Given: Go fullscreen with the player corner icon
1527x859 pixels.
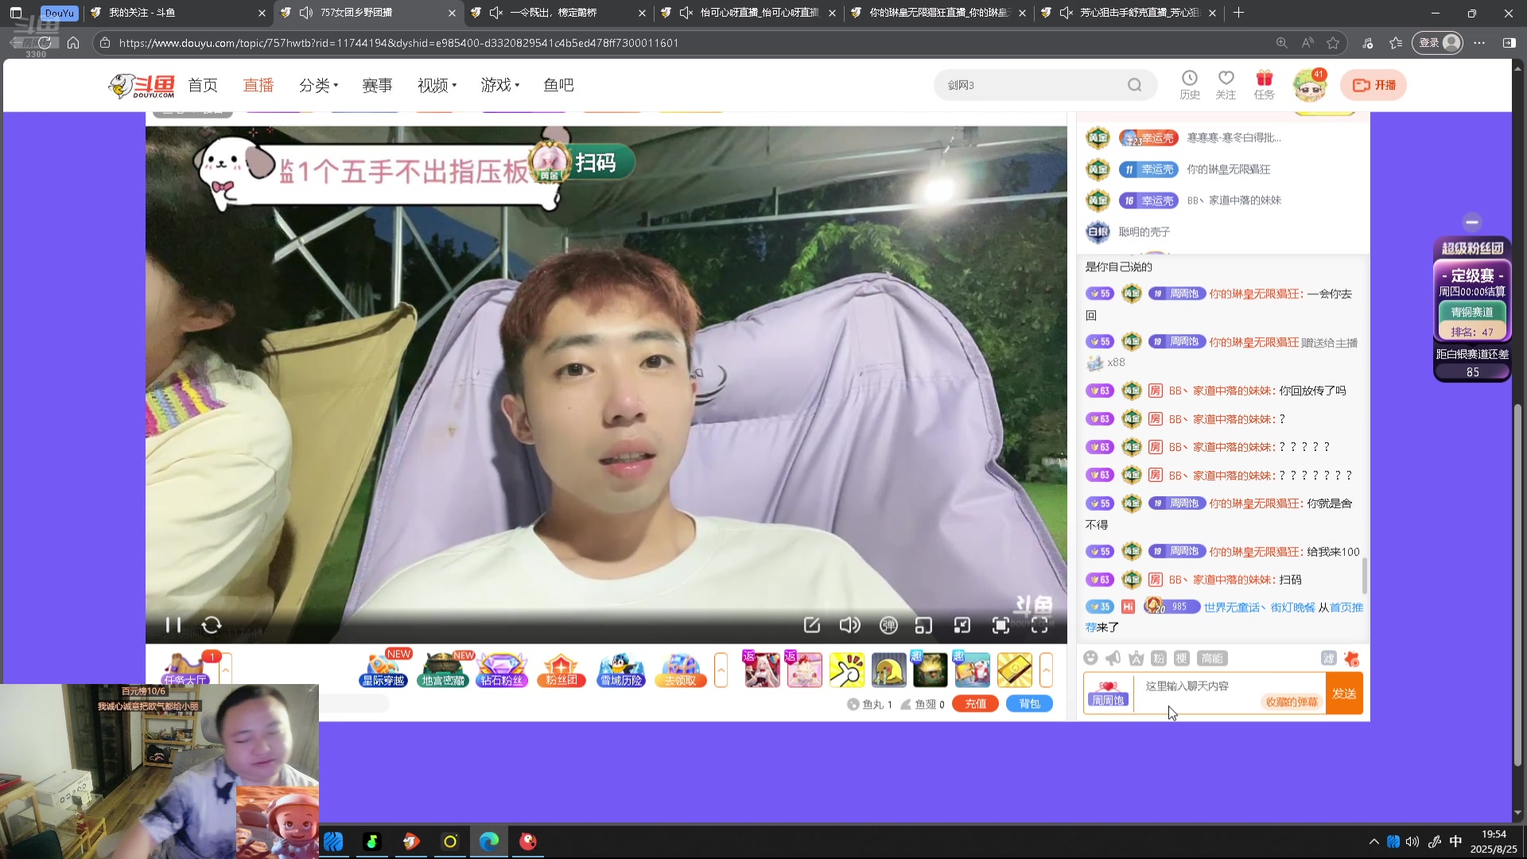Looking at the screenshot, I should point(1039,625).
